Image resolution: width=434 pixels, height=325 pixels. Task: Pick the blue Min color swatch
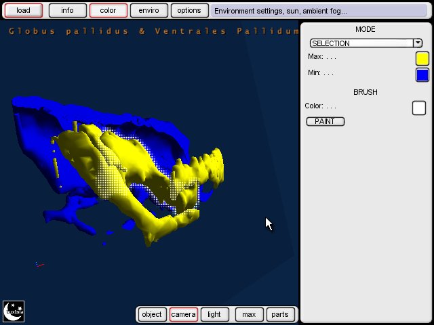[422, 75]
